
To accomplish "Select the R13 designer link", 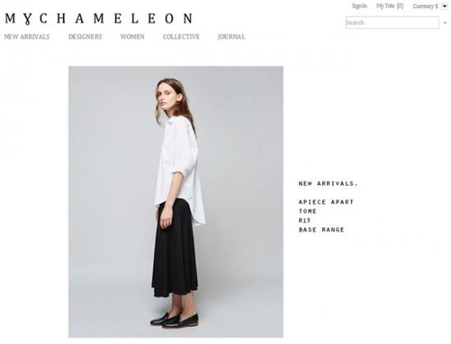I will pos(304,221).
